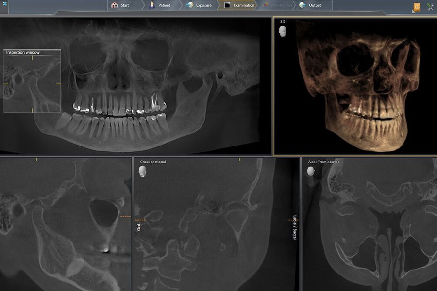Viewport: 437px width, 291px height.
Task: Click the 3D view head orientation icon
Action: (x=283, y=31)
